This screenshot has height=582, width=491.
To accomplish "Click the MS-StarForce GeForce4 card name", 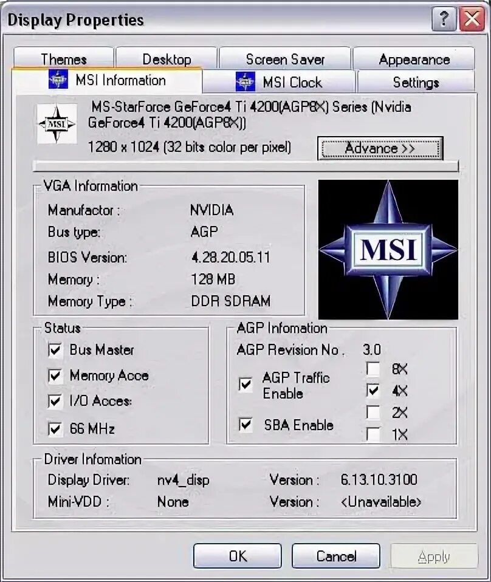I will 250,114.
